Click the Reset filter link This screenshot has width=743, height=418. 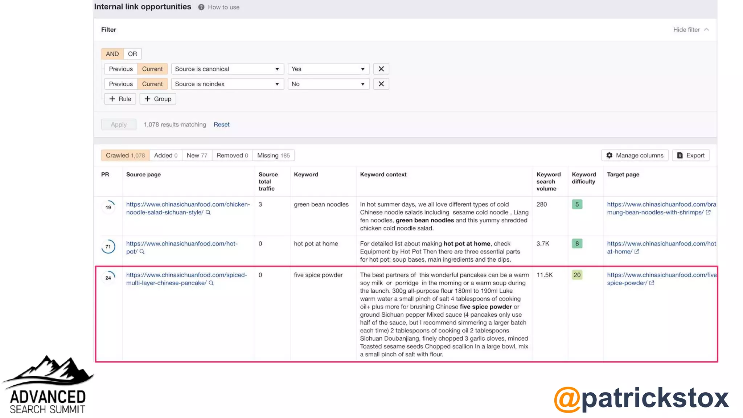[x=221, y=124]
